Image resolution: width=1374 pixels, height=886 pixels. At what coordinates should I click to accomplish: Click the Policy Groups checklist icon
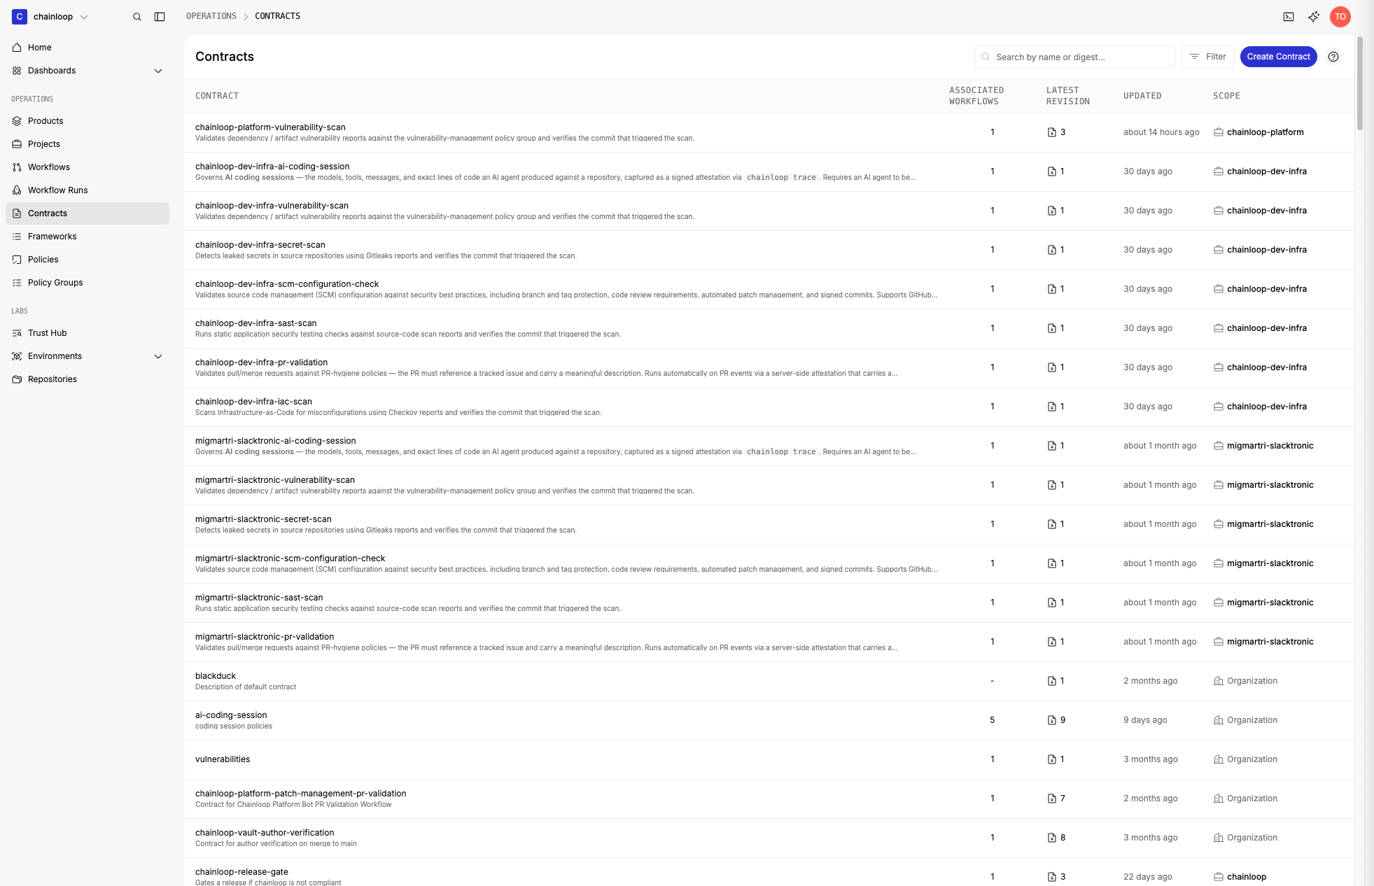17,283
